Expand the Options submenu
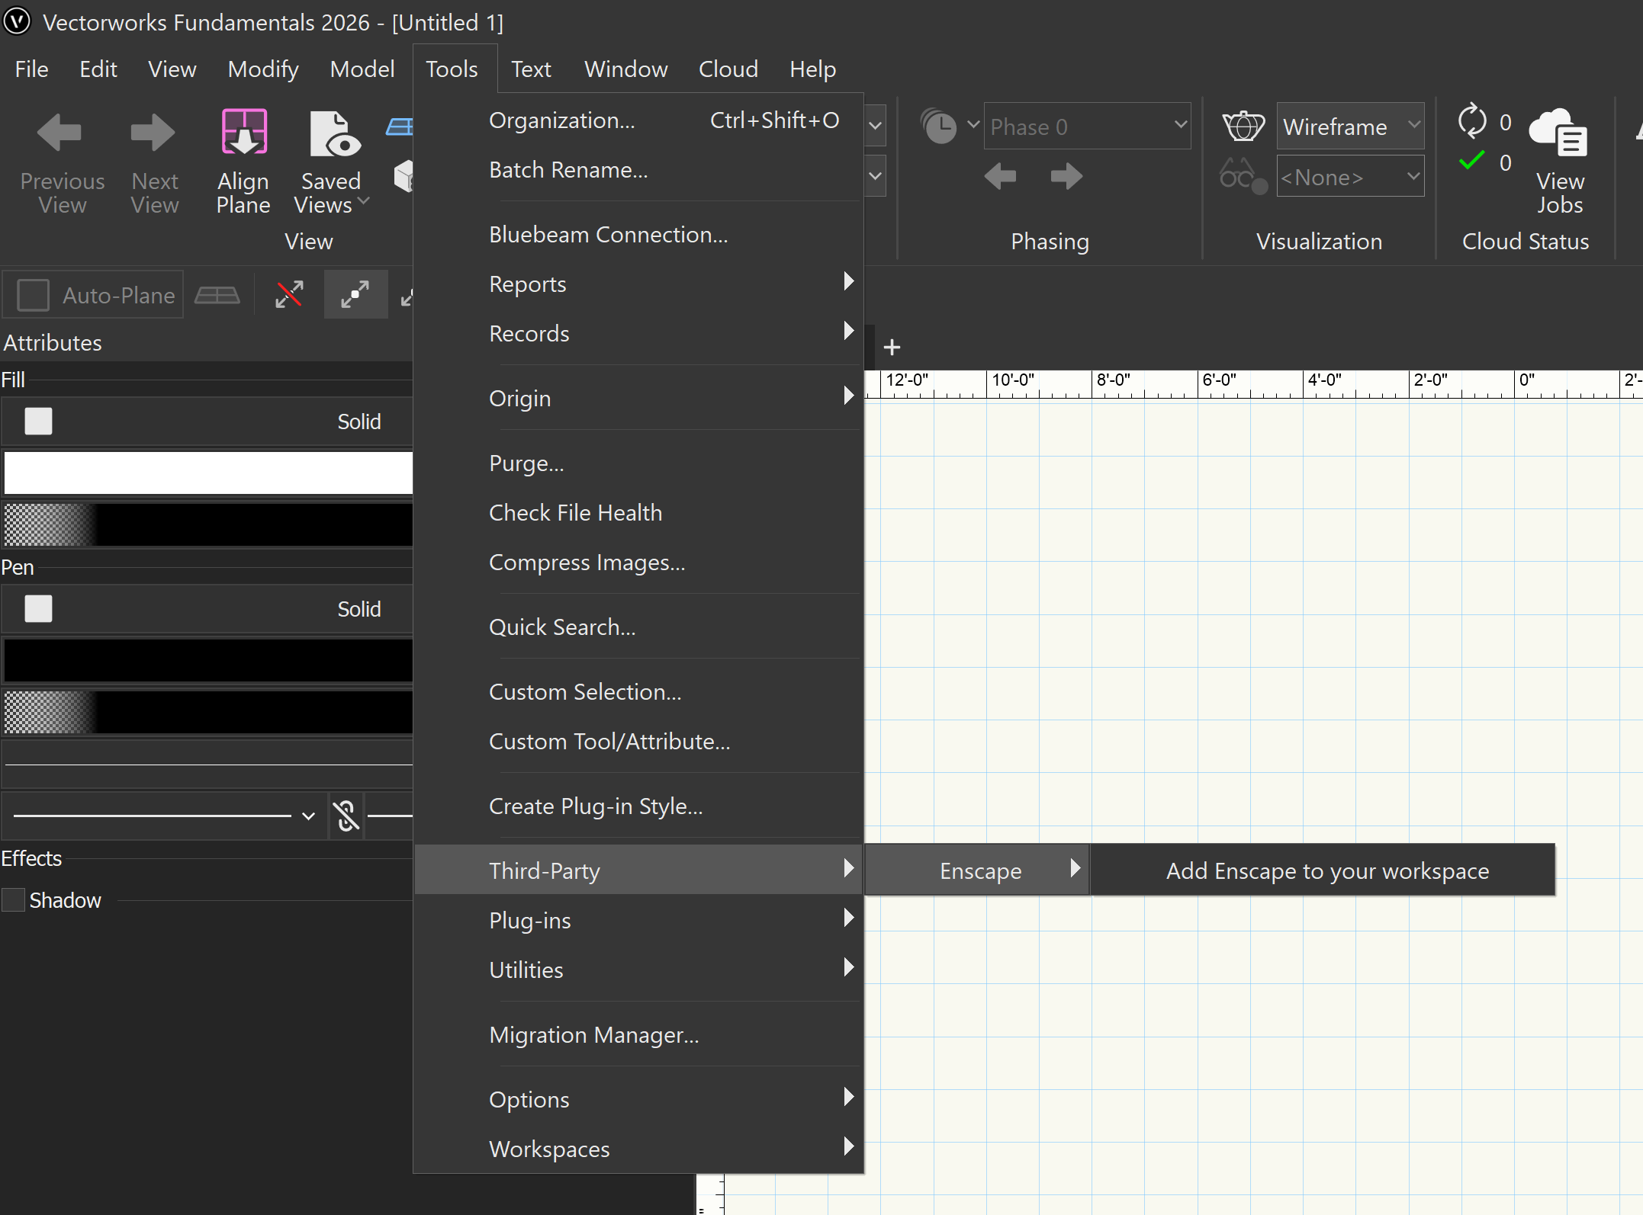The image size is (1643, 1215). coord(638,1099)
